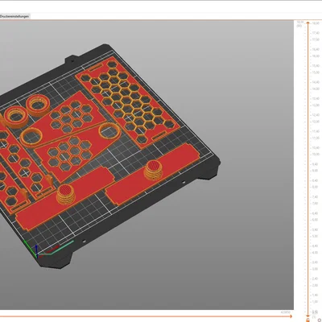Open the gear settings icon beside the lock
This screenshot has height=322, width=322.
(x=320, y=320)
